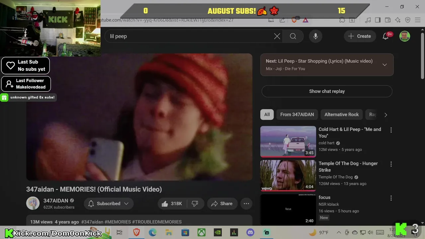Toggle the browser sidebar panel icon
Image resolution: width=425 pixels, height=239 pixels.
[378, 20]
